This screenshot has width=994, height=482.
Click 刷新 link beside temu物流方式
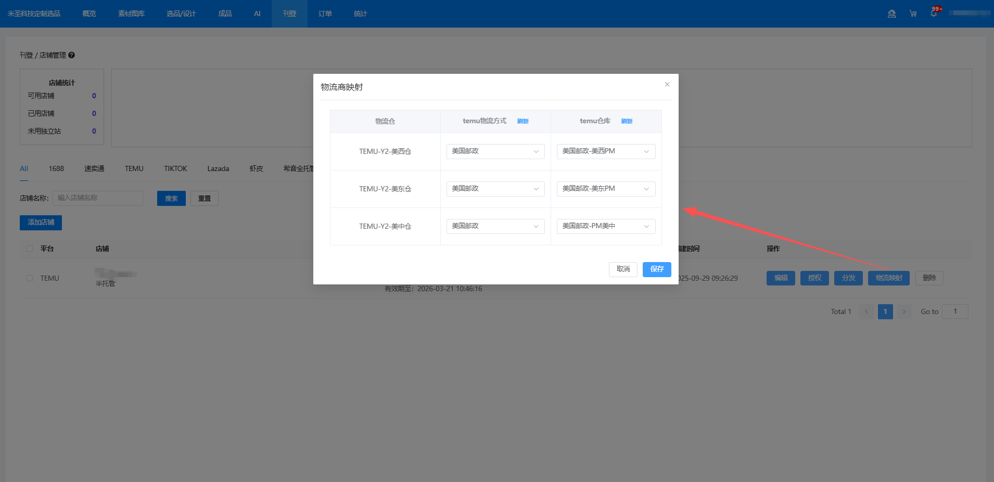pos(523,121)
